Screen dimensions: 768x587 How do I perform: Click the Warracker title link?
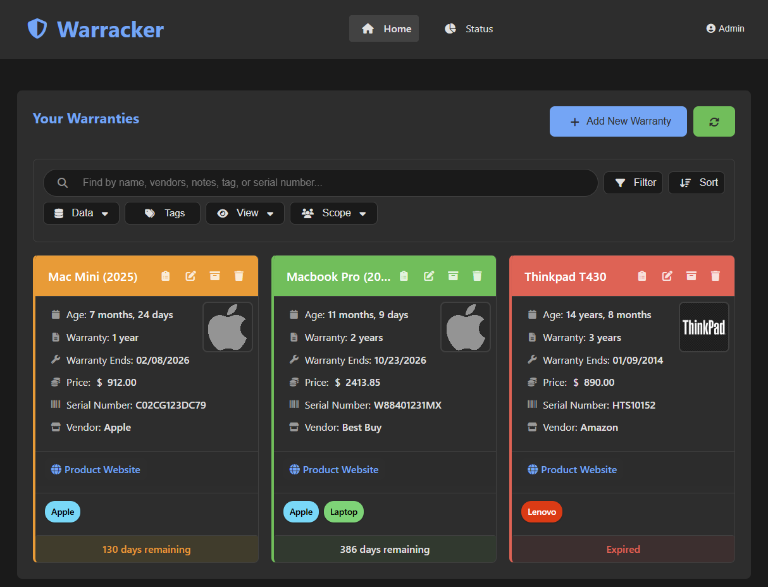point(110,29)
